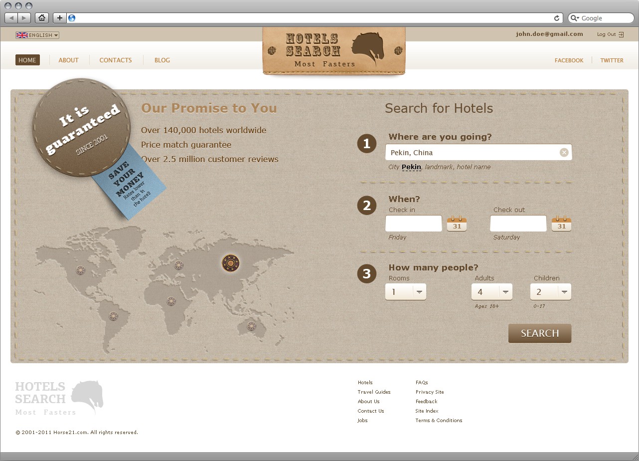This screenshot has width=639, height=461.
Task: Open the Privacy Site footer link
Action: coord(430,392)
